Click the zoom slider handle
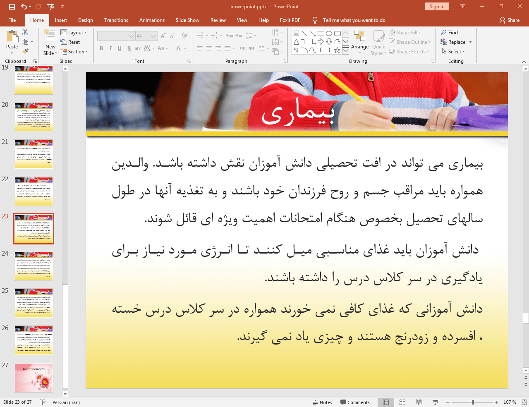This screenshot has height=407, width=529. pos(473,402)
